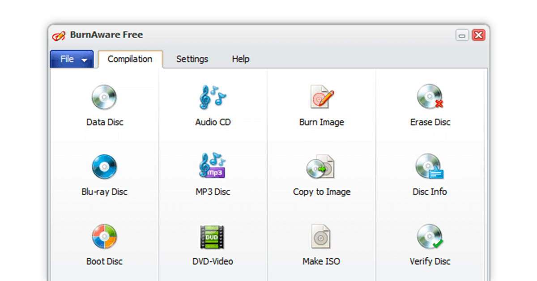This screenshot has height=281, width=537.
Task: Open the Data Disc tool icon
Action: 104,97
